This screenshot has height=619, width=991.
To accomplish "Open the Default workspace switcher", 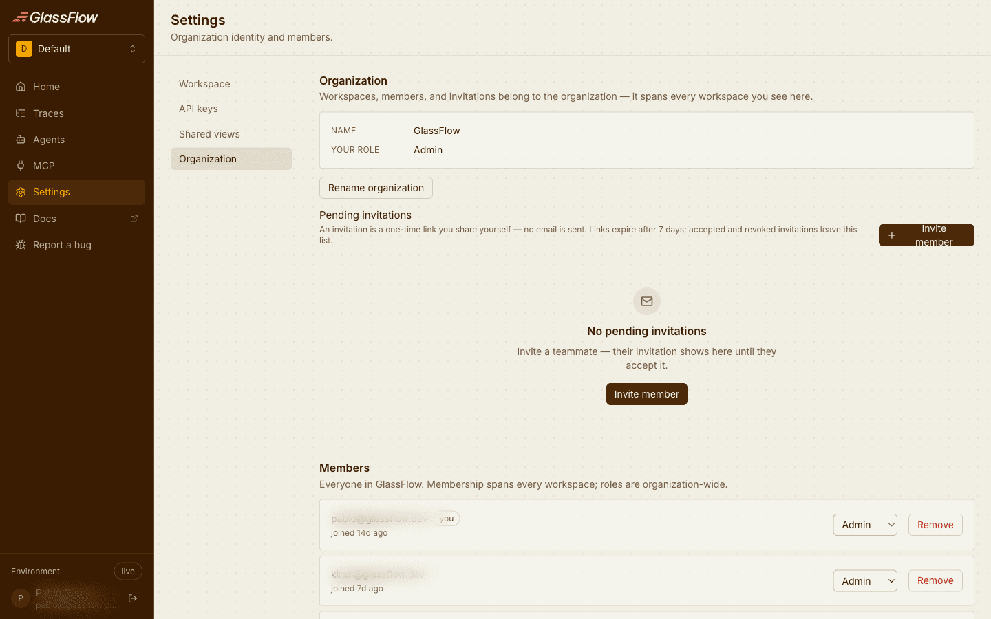I will pos(76,49).
